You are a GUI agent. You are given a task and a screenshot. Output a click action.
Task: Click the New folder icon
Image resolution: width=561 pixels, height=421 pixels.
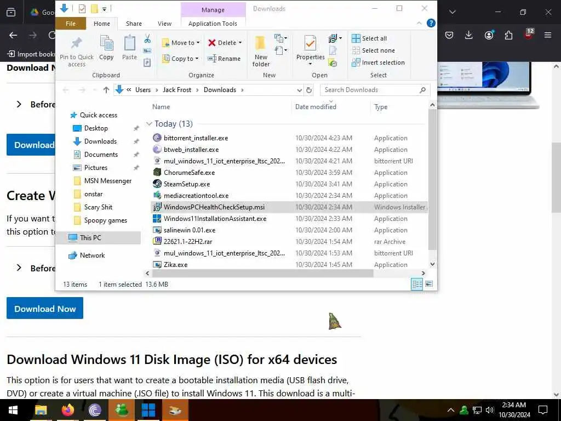(x=260, y=44)
